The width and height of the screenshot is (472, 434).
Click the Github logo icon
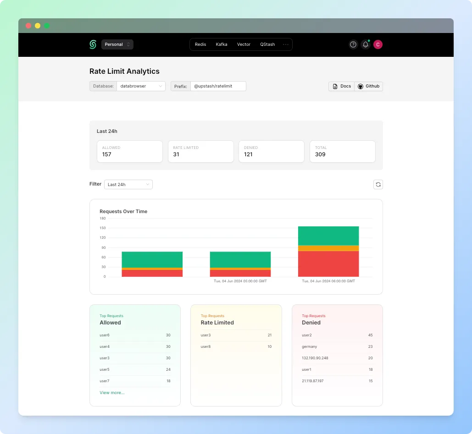361,86
